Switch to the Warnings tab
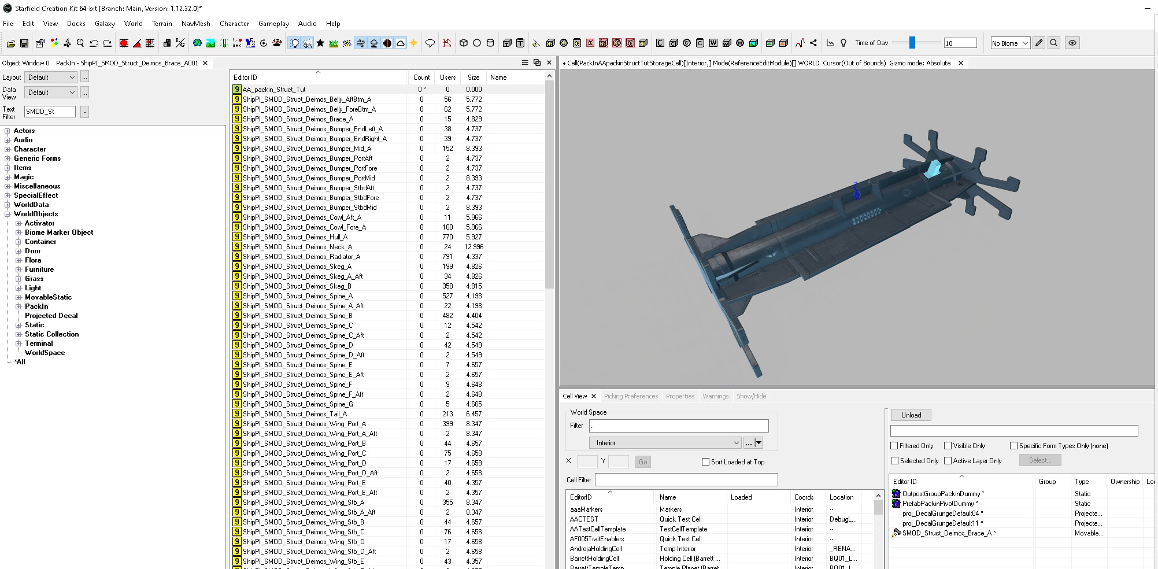This screenshot has height=569, width=1158. (x=716, y=396)
